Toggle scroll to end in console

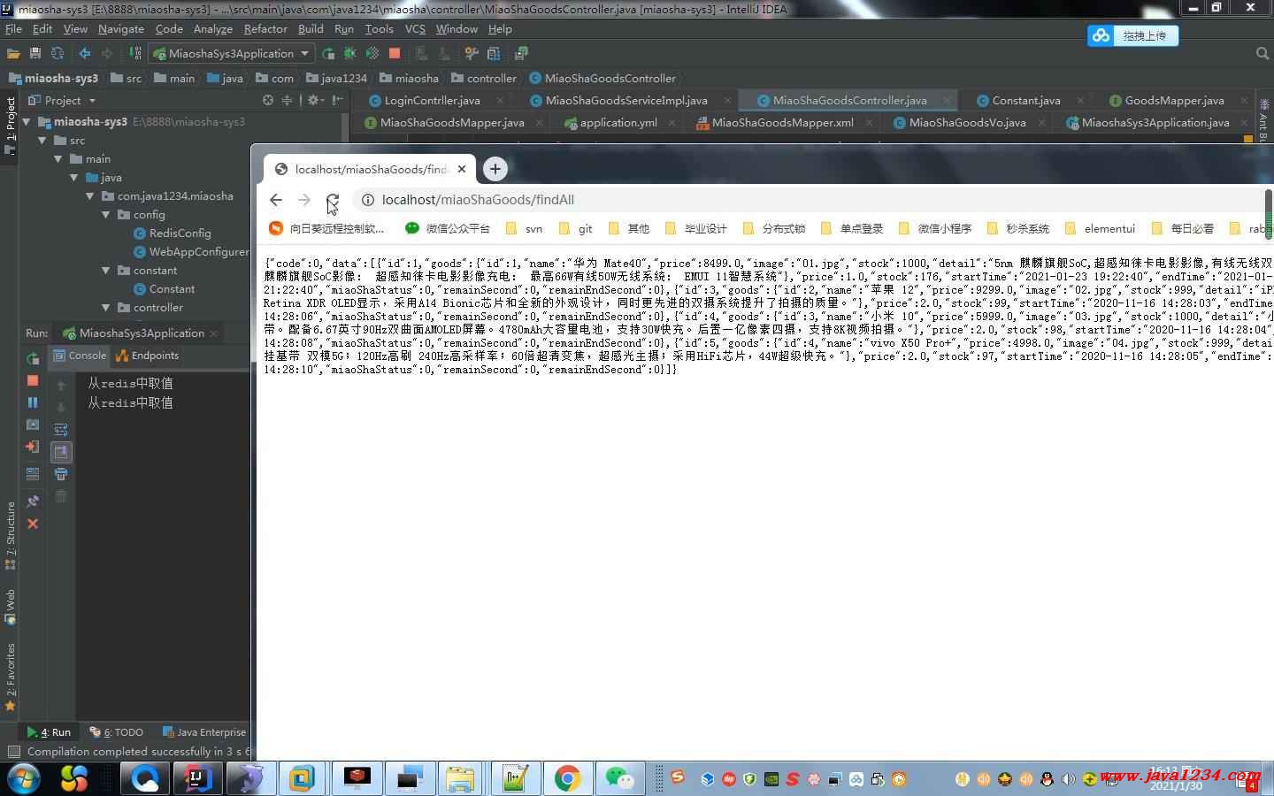pyautogui.click(x=61, y=452)
